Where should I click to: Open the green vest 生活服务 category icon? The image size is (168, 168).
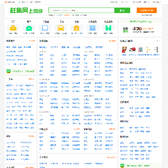[108, 28]
